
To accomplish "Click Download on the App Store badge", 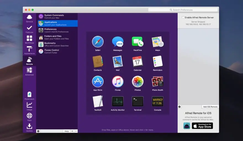I will click(x=202, y=126).
